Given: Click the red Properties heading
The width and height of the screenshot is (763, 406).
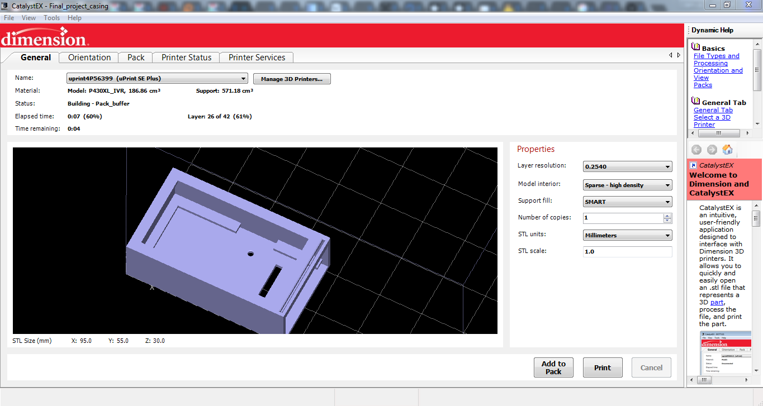Looking at the screenshot, I should [536, 149].
